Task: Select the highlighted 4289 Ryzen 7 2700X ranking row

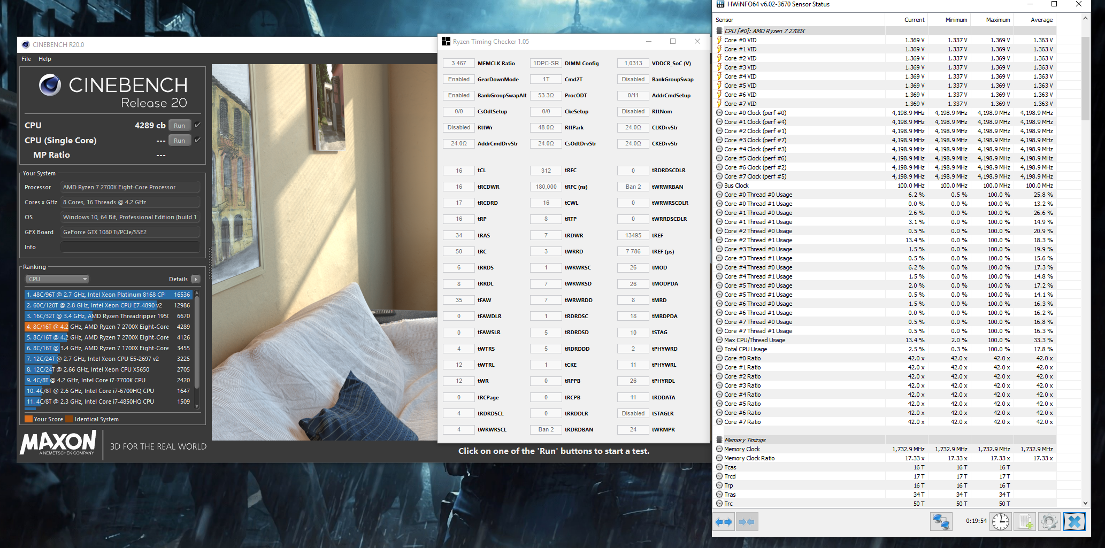Action: [x=108, y=327]
